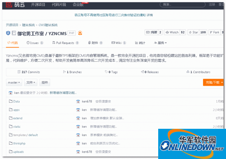Screen dimensions: 226x159
Task: View 217 Commits
Action: [x=29, y=72]
